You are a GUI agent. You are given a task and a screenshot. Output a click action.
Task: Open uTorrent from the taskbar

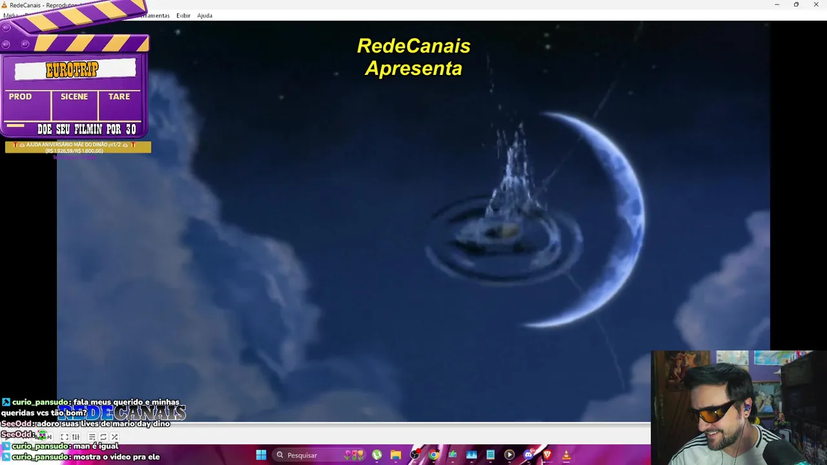click(377, 455)
